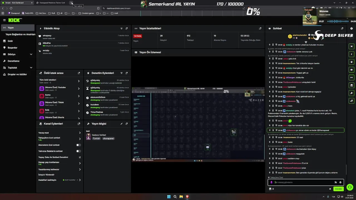Viewport: 356px width, 200px height.
Task: Open Job Docs bookmark folder
Action: point(41,13)
